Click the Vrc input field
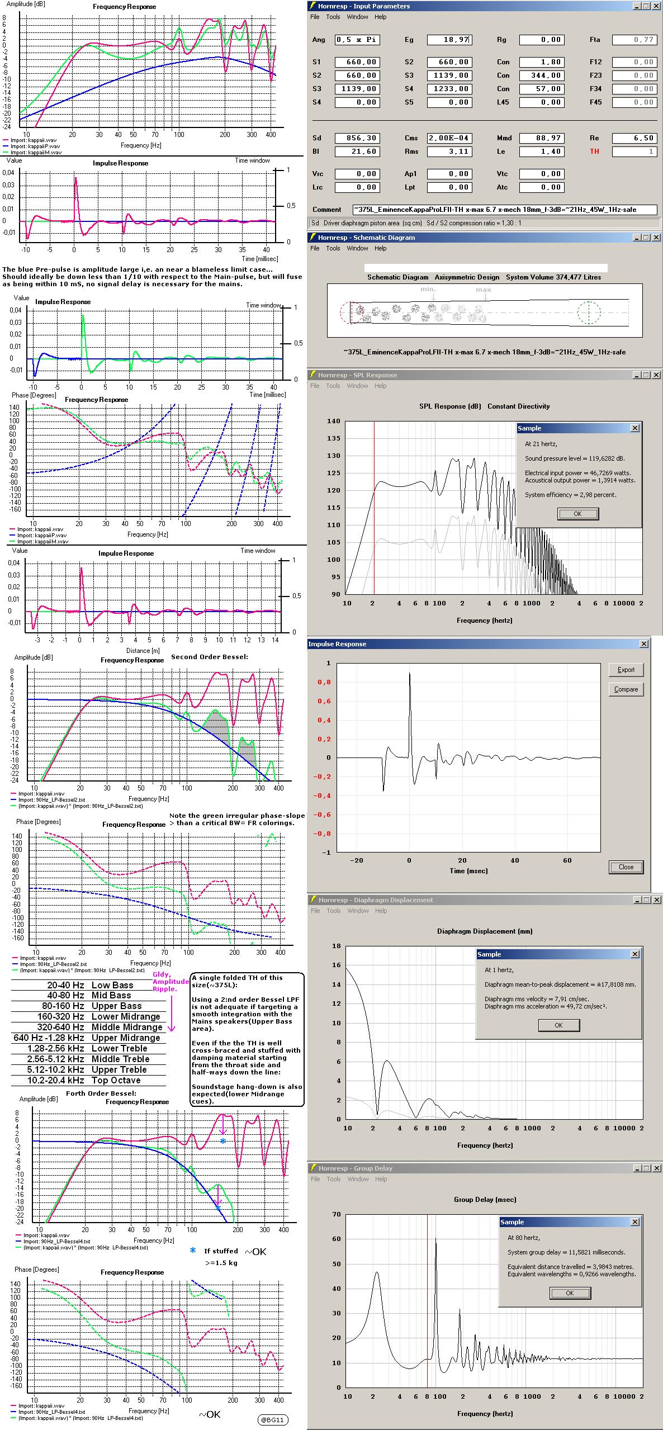Screen dimensions: 663x1430 point(357,174)
